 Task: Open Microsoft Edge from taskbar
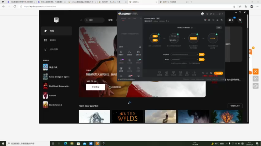pos(66,143)
